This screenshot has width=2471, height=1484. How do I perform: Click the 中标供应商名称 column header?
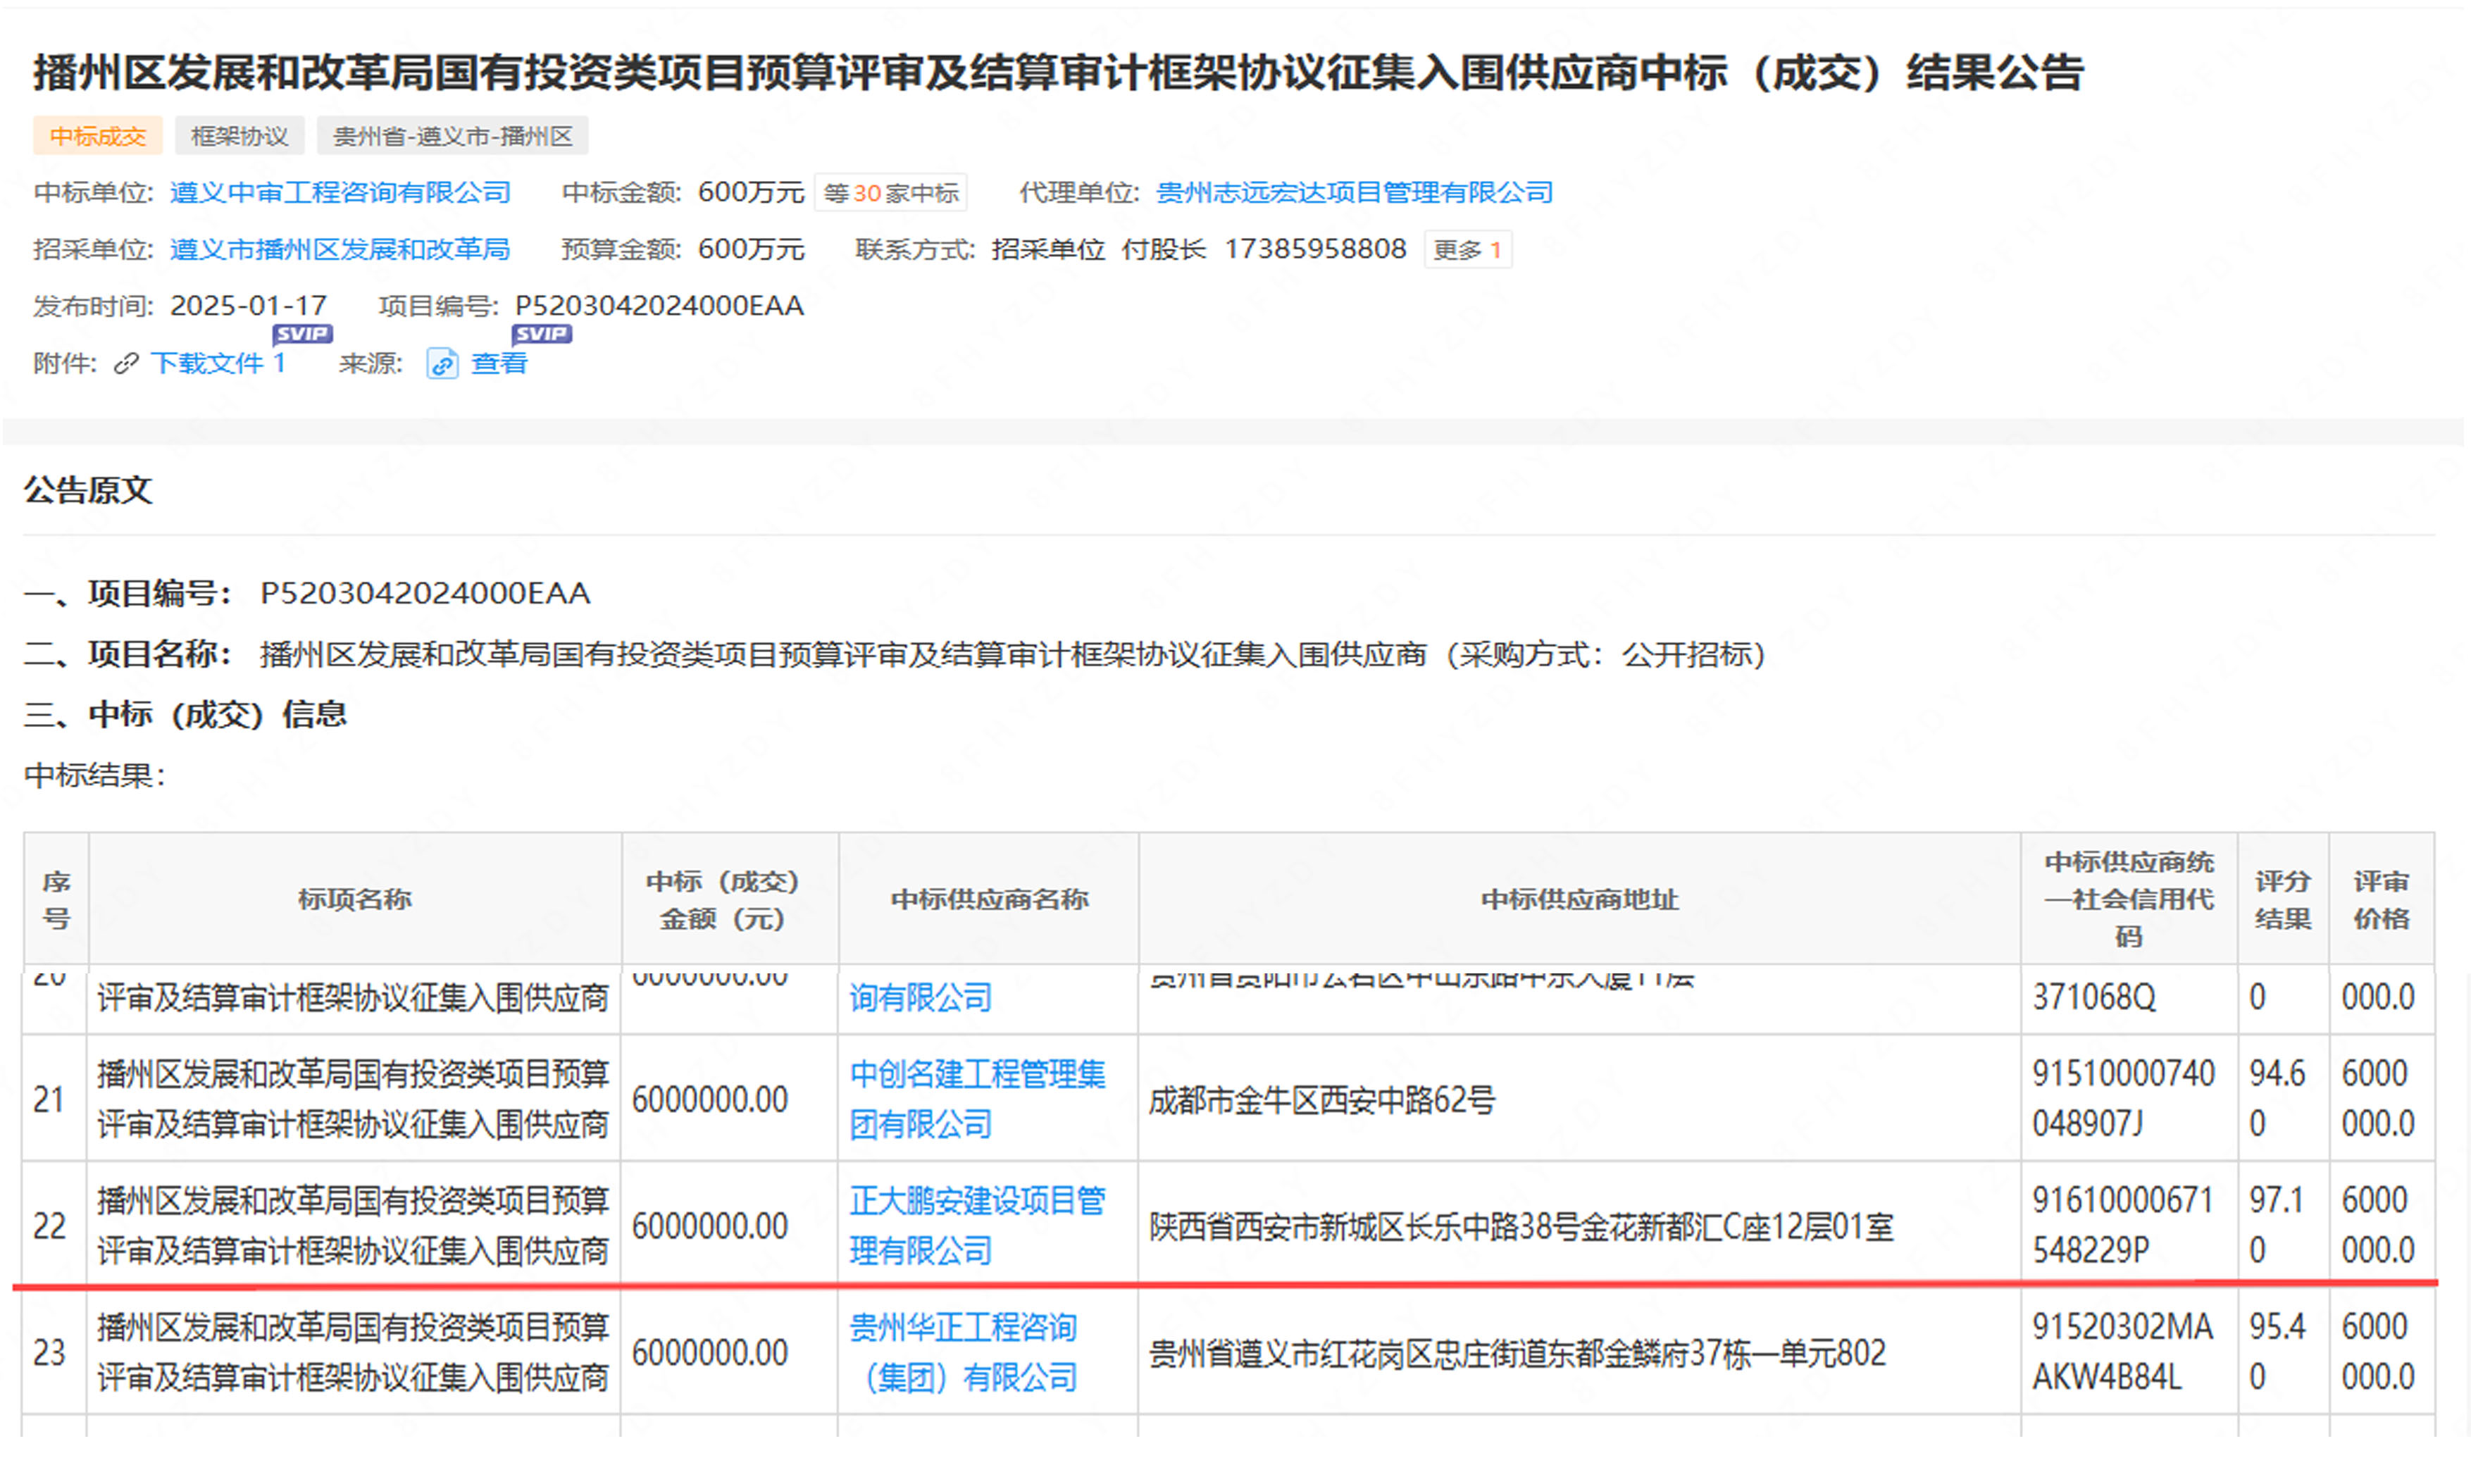tap(988, 899)
